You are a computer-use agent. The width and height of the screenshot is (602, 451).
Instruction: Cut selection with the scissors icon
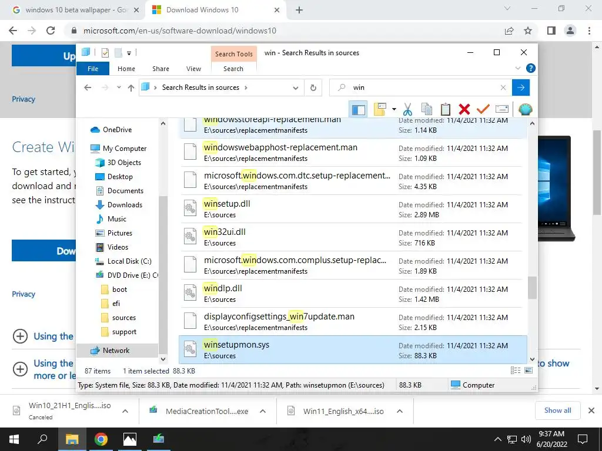point(407,109)
